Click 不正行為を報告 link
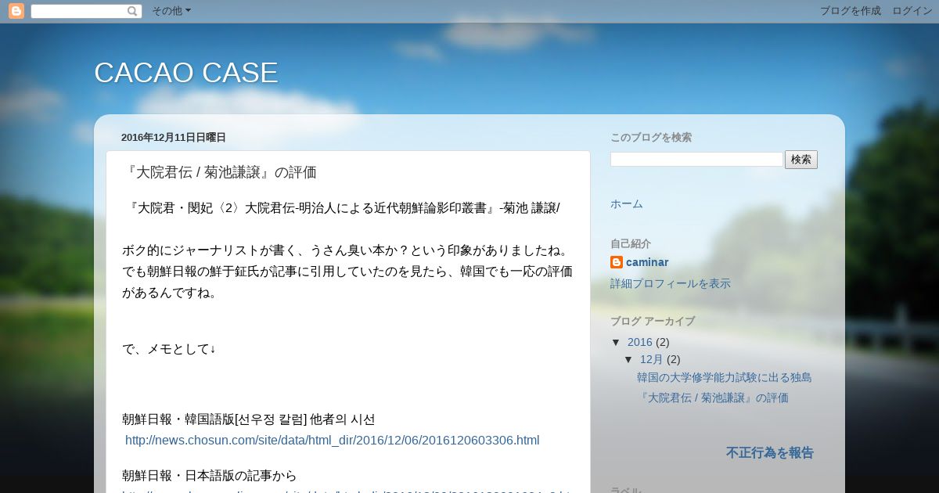Image resolution: width=939 pixels, height=493 pixels. pyautogui.click(x=770, y=452)
